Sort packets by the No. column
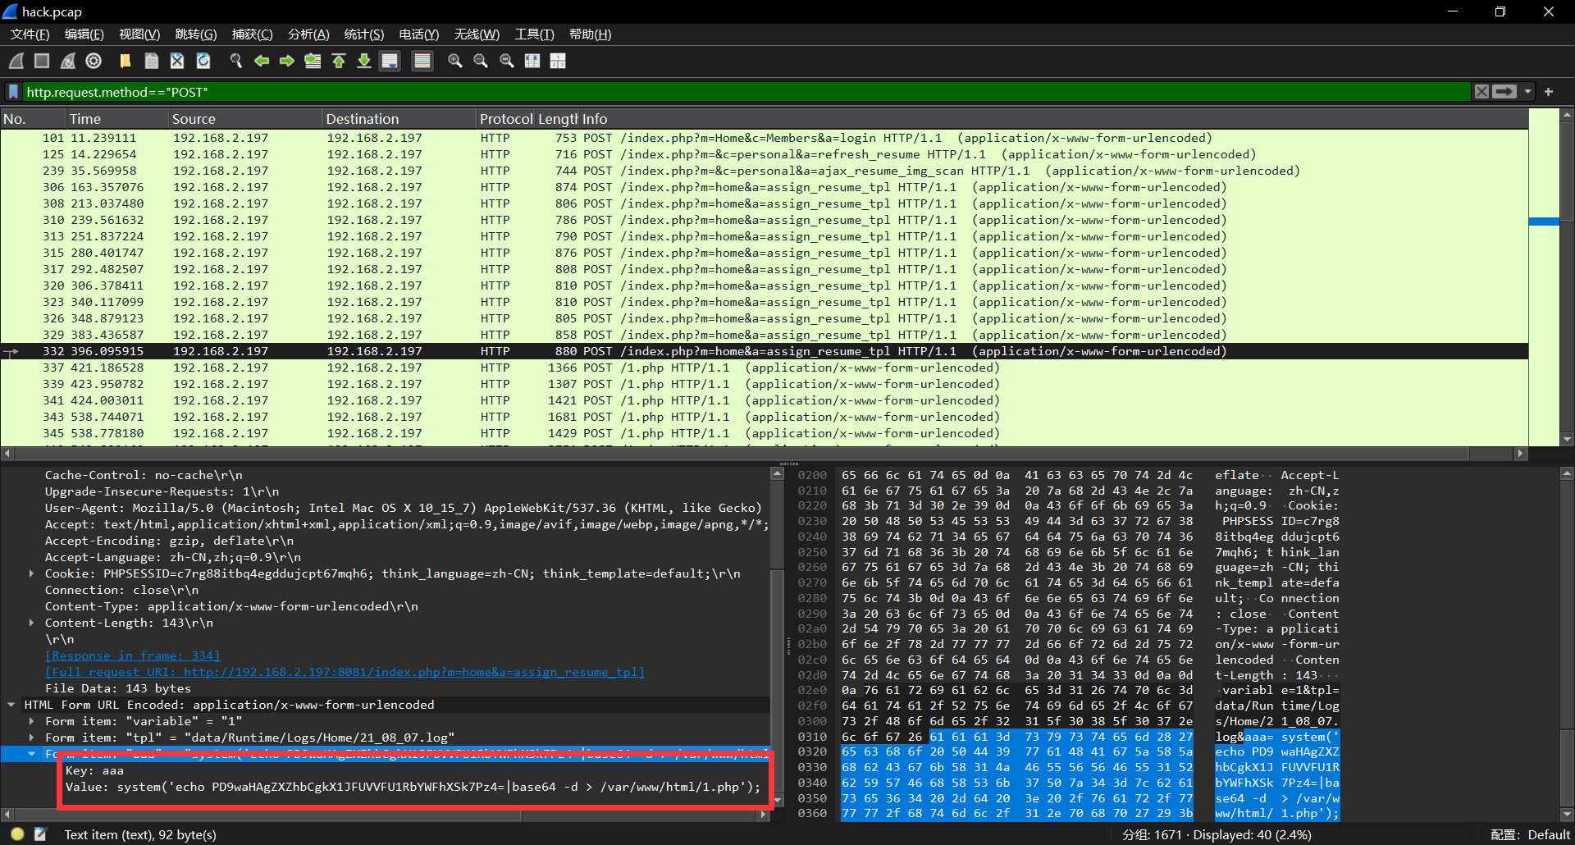 33,119
